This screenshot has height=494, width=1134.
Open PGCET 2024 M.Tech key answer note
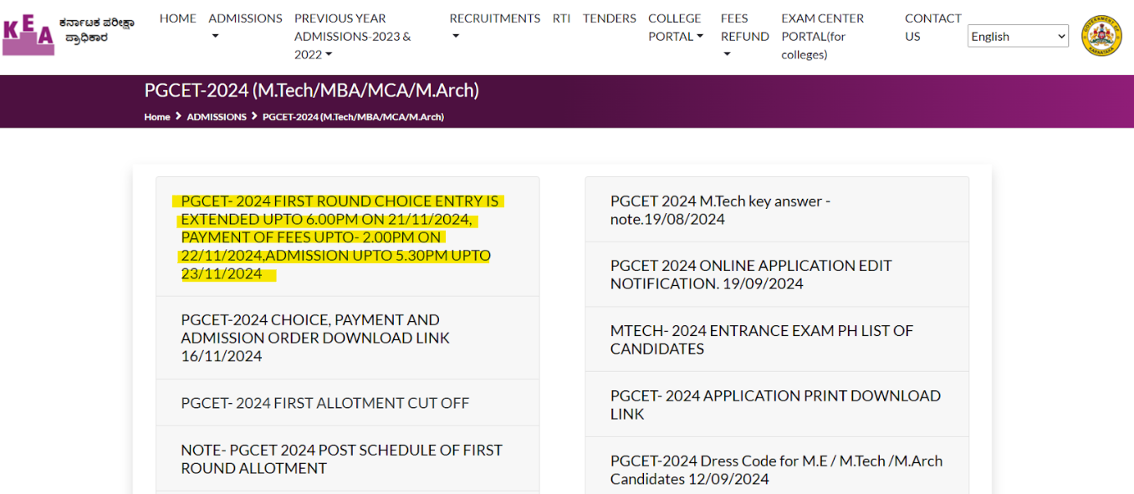click(x=720, y=210)
